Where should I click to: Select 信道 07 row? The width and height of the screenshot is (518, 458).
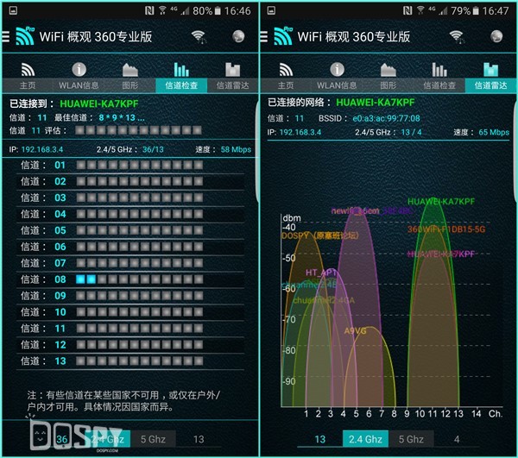(130, 263)
